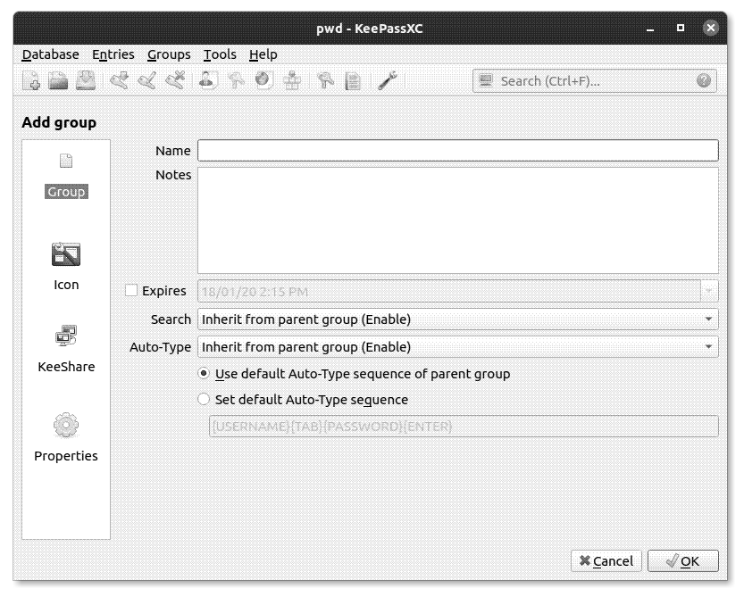Image resolution: width=744 pixels, height=597 pixels.
Task: Click the custom Auto-Type sequence field
Action: click(x=464, y=427)
